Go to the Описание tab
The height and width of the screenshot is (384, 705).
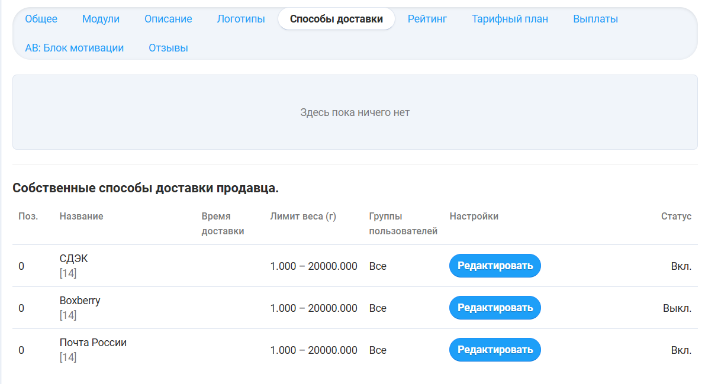168,19
